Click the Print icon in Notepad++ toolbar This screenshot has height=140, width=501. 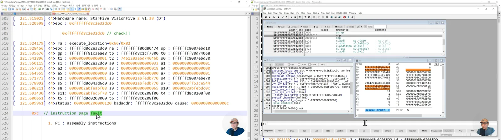(23, 9)
